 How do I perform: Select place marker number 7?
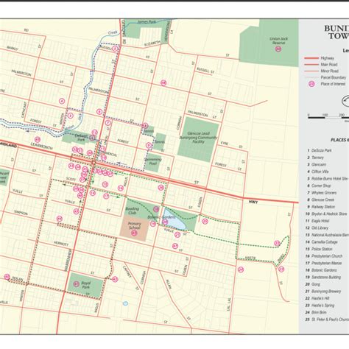tap(107, 122)
